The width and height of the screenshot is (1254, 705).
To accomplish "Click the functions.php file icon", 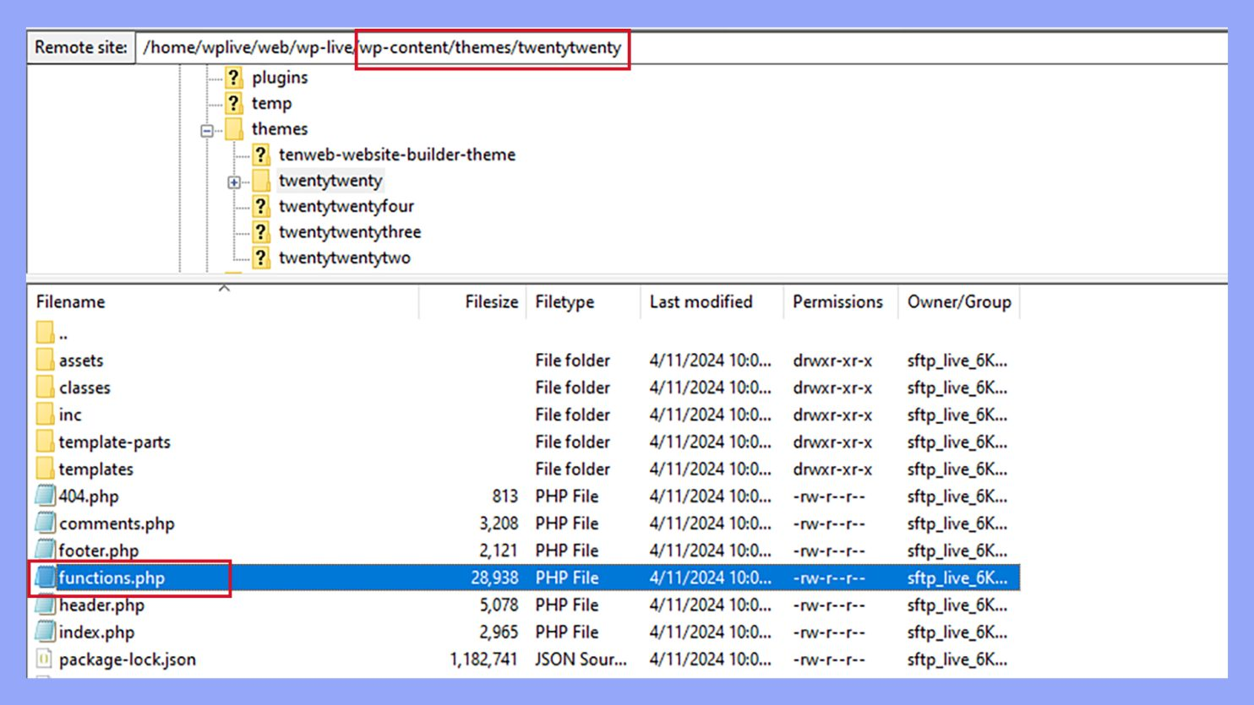I will [x=46, y=578].
